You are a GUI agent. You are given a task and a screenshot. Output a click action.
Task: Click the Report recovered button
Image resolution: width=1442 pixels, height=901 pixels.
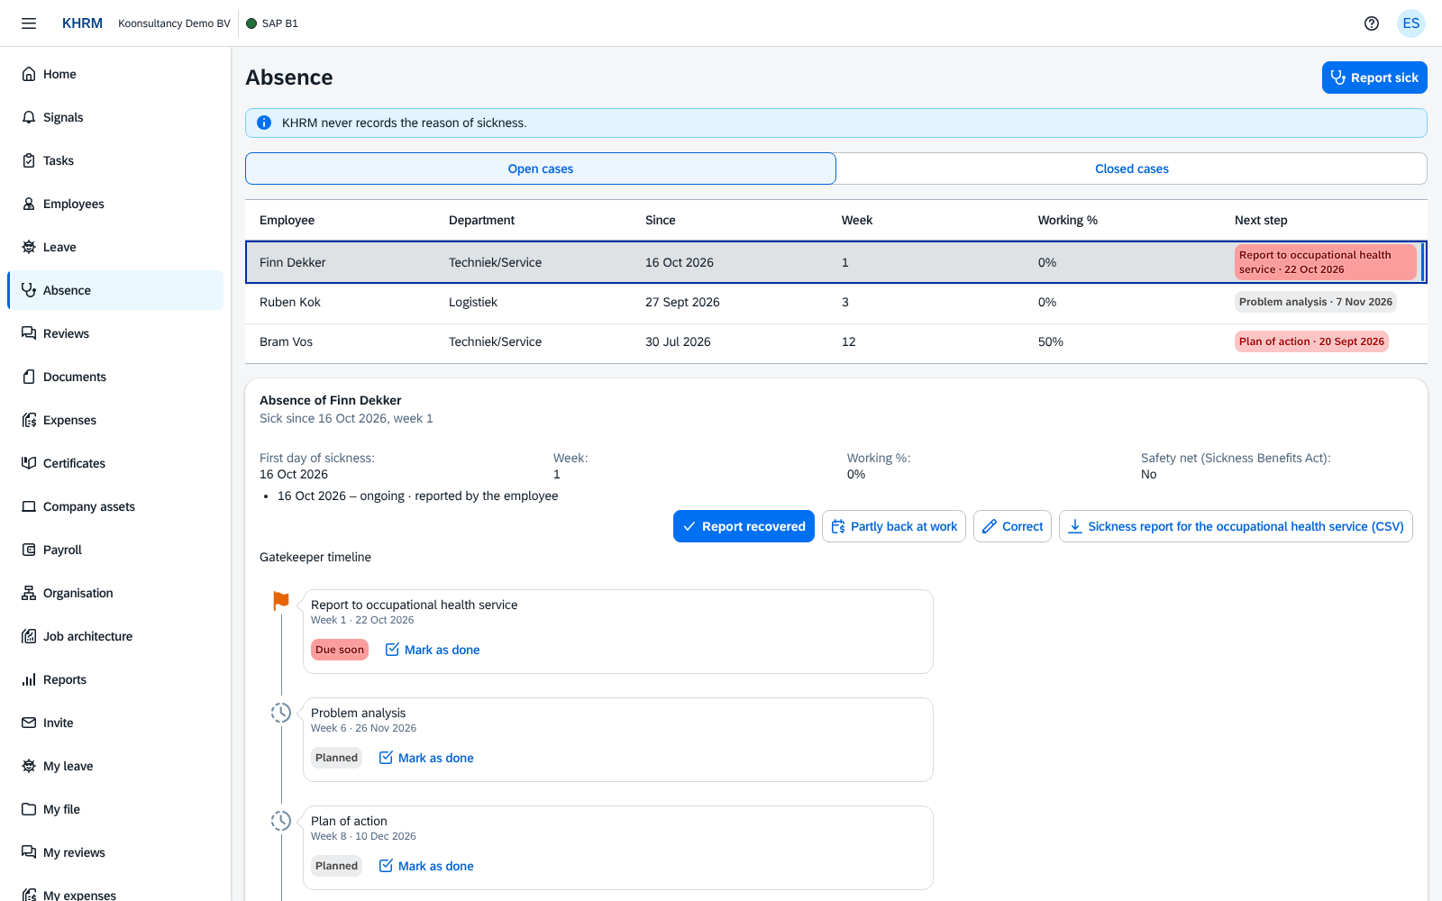tap(744, 526)
